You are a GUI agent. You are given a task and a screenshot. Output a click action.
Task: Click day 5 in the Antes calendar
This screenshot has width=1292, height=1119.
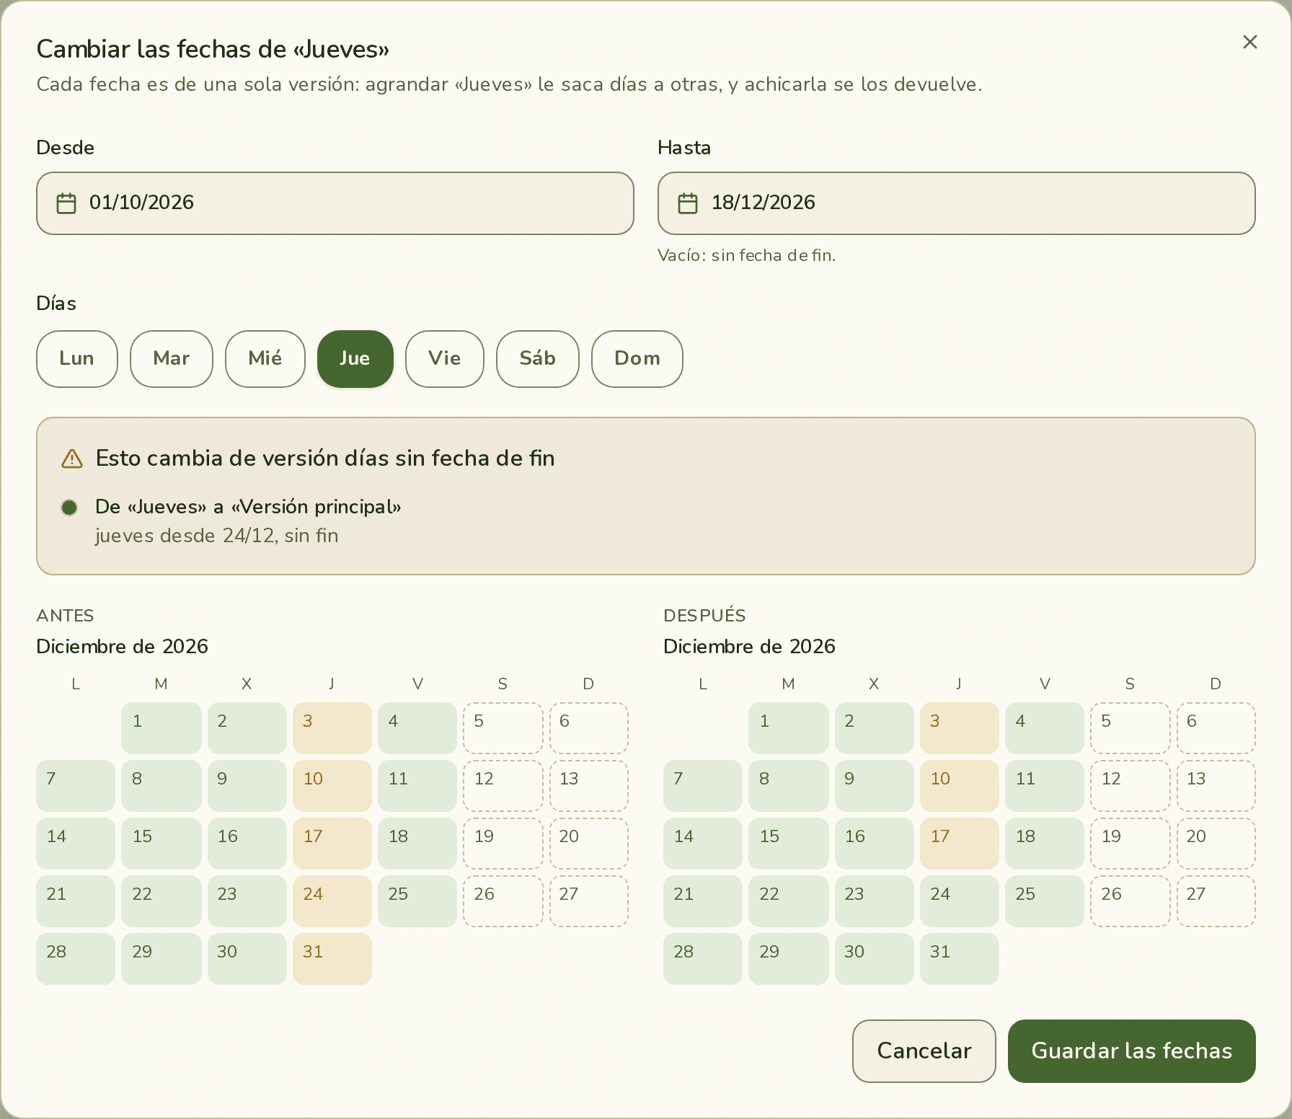[503, 728]
